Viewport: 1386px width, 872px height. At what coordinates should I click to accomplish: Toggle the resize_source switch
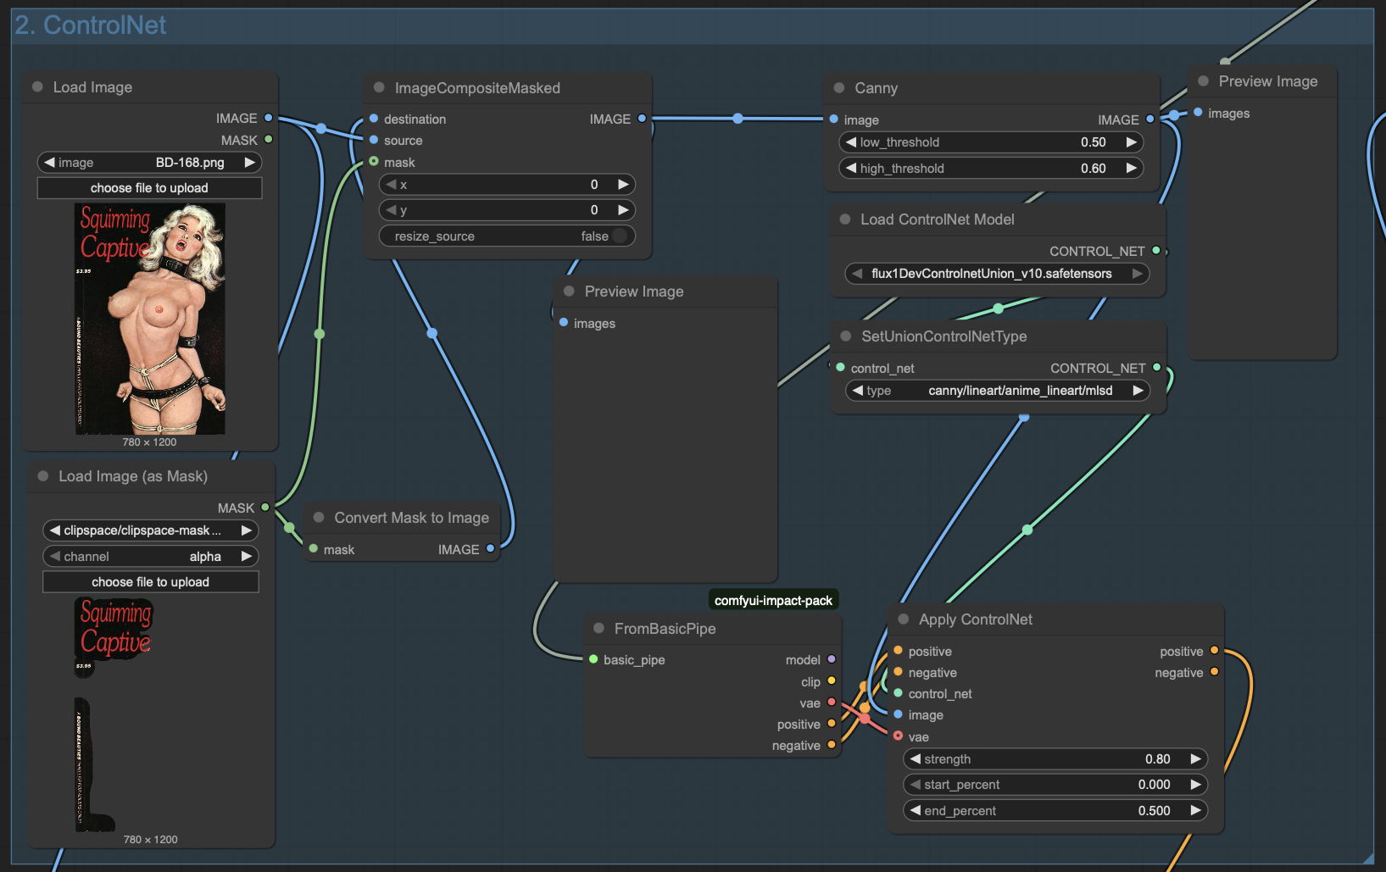pyautogui.click(x=620, y=236)
